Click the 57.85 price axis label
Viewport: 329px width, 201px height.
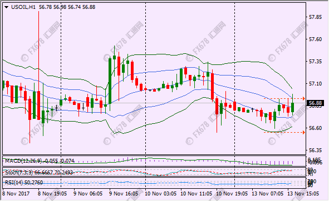[316, 17]
